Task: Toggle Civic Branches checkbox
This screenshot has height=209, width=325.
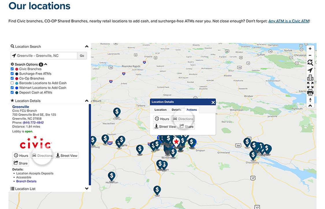Action: pyautogui.click(x=12, y=69)
